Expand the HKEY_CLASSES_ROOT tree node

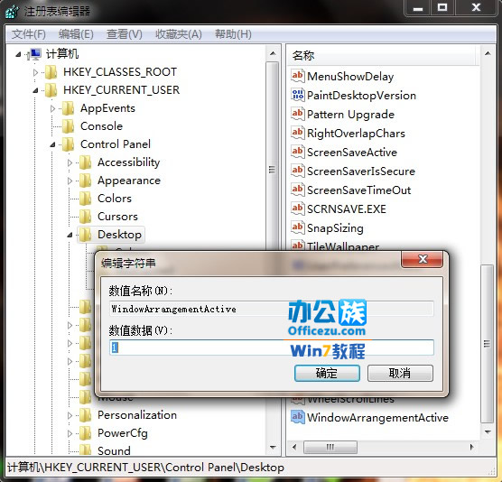click(x=35, y=72)
